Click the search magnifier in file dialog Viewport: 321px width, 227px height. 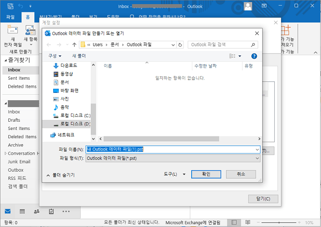pyautogui.click(x=253, y=44)
